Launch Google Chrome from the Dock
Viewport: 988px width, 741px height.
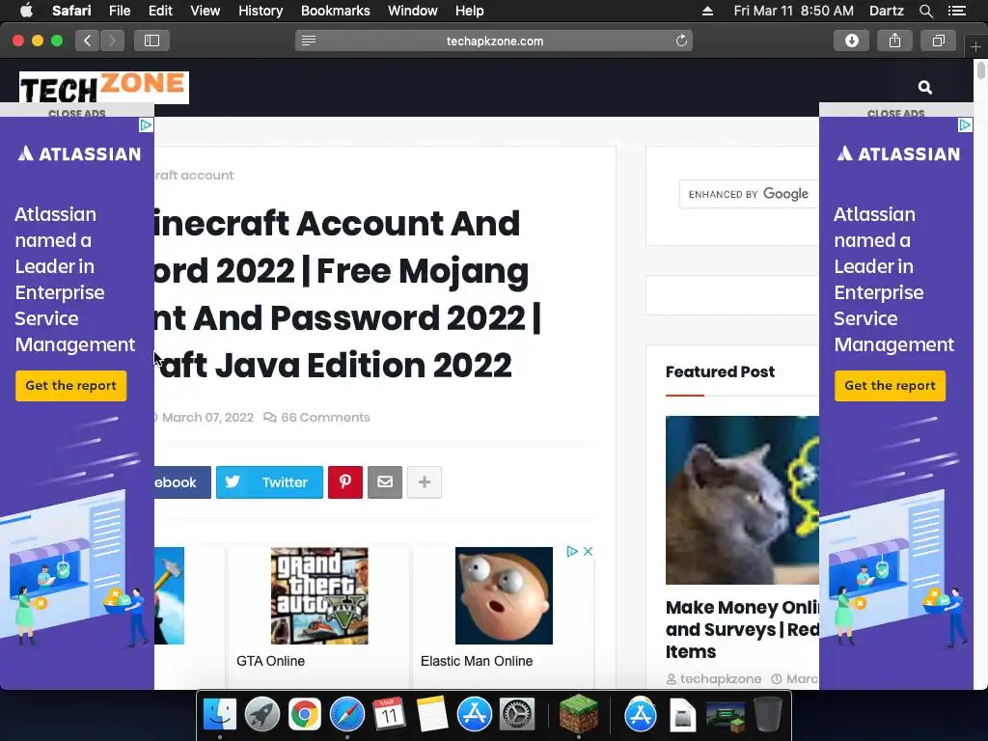pyautogui.click(x=304, y=715)
